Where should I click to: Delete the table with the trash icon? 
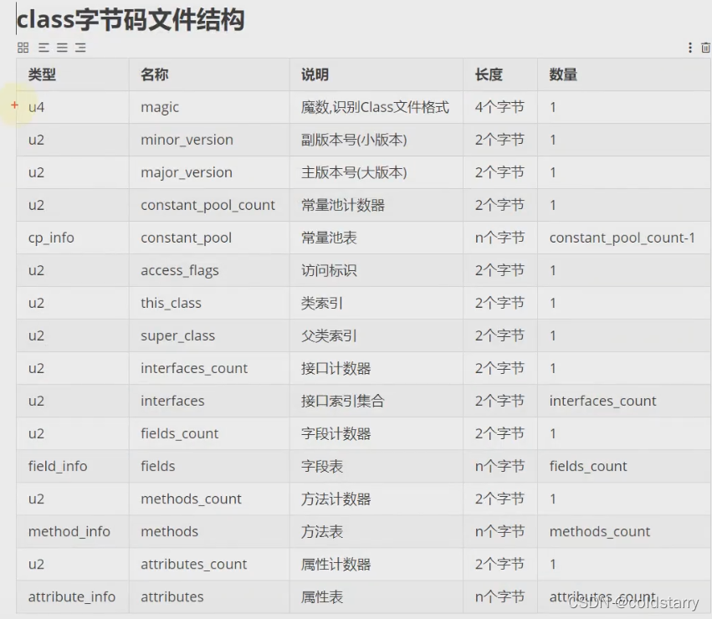pyautogui.click(x=705, y=47)
